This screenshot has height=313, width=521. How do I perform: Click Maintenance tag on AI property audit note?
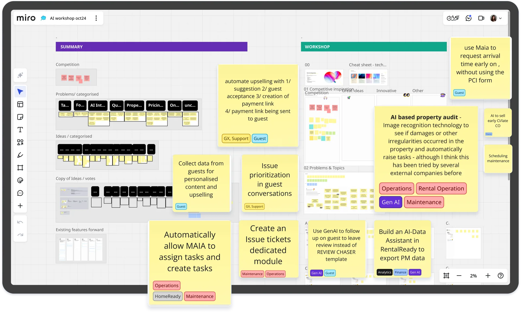[x=424, y=202]
